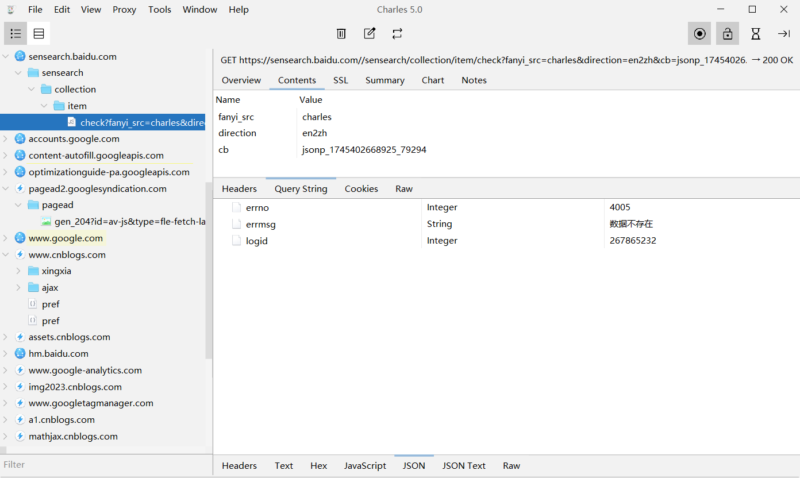Image resolution: width=800 pixels, height=478 pixels.
Task: Collapse the pagead2.googlesyndication.com host
Action: click(x=6, y=188)
